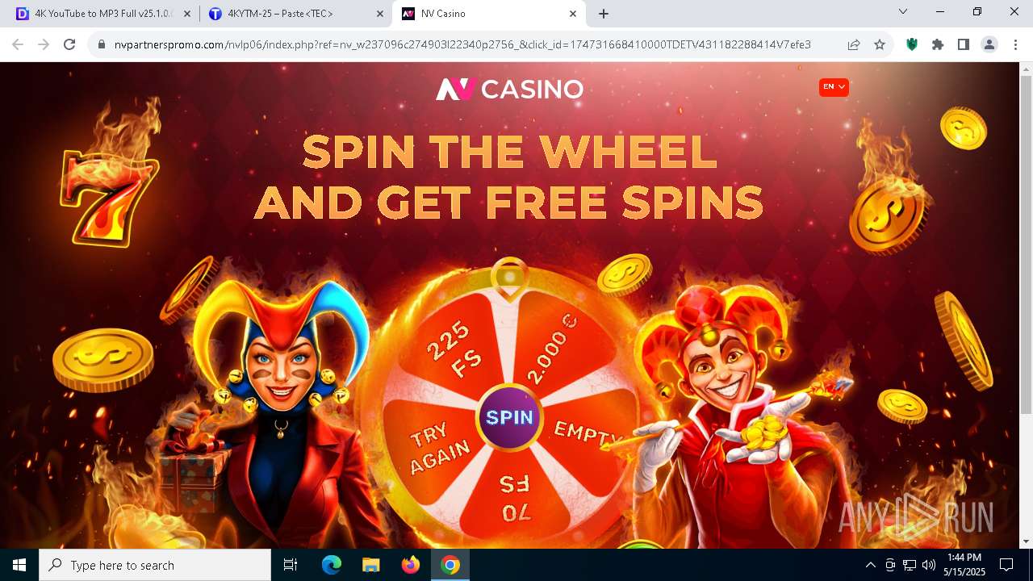Image resolution: width=1033 pixels, height=581 pixels.
Task: Expand the tab search chevron
Action: 903,11
